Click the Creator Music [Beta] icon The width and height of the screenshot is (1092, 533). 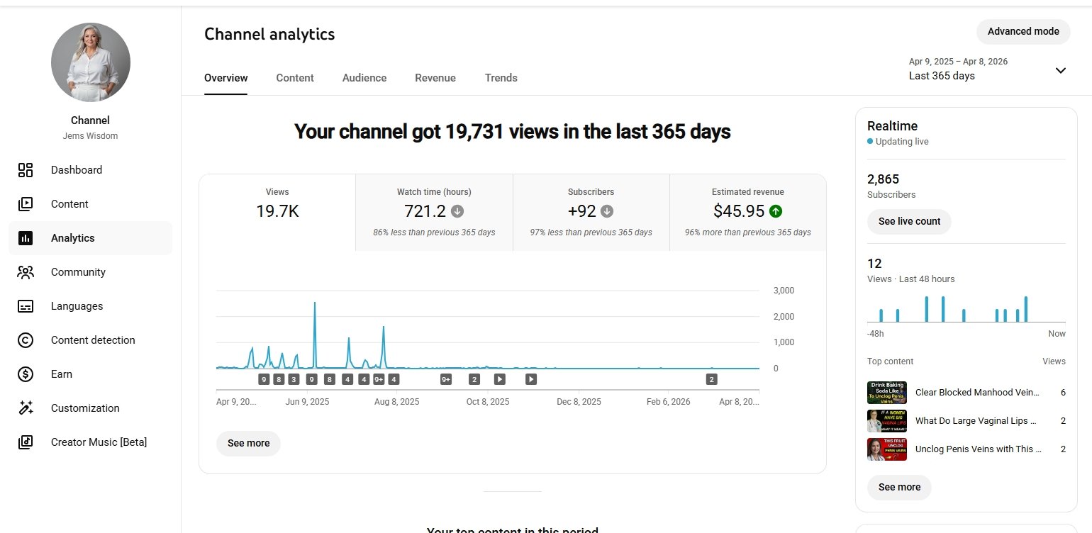point(26,442)
